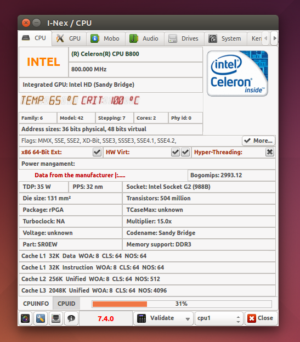This screenshot has height=342, width=300.
Task: Click the CRIT 100 °C readout
Action: click(110, 100)
